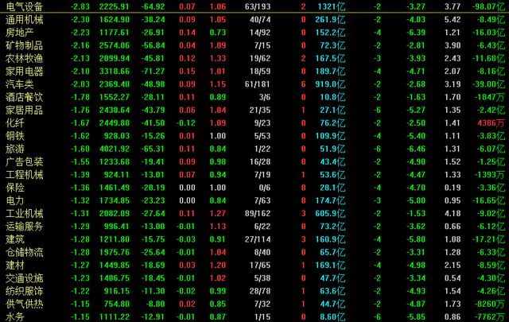
Task: Select turnover 261.9亿 for 通用机械
Action: click(x=331, y=20)
